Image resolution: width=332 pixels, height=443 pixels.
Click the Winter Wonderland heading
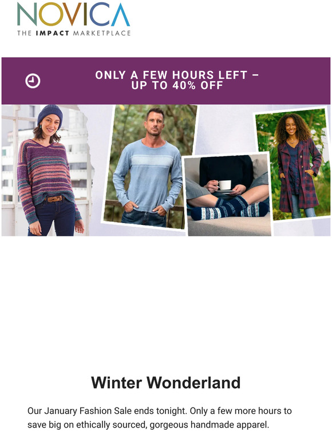point(166,382)
